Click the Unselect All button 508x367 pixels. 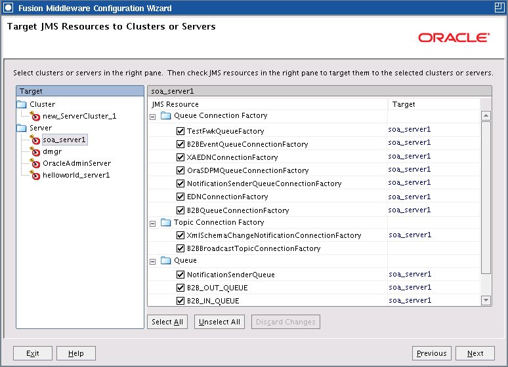pos(219,322)
